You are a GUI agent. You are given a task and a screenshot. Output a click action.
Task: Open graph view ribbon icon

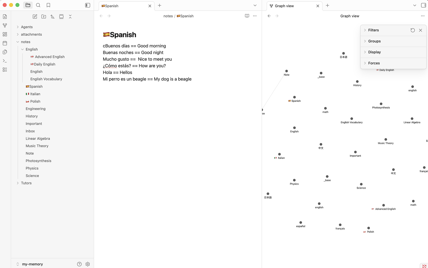(5, 25)
